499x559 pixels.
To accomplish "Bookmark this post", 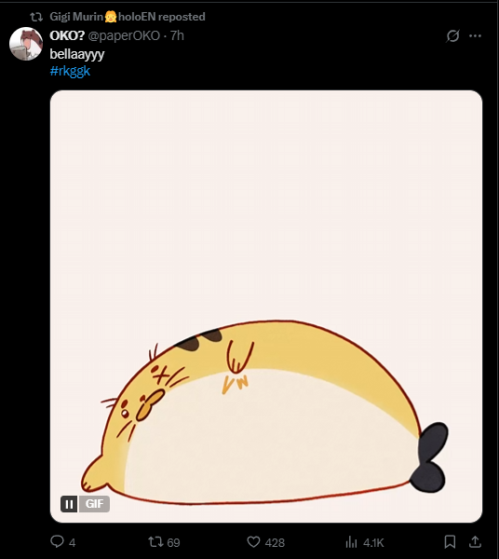I will 450,542.
